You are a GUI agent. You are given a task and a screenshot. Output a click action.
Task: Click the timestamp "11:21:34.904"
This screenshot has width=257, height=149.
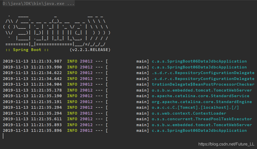46,84
